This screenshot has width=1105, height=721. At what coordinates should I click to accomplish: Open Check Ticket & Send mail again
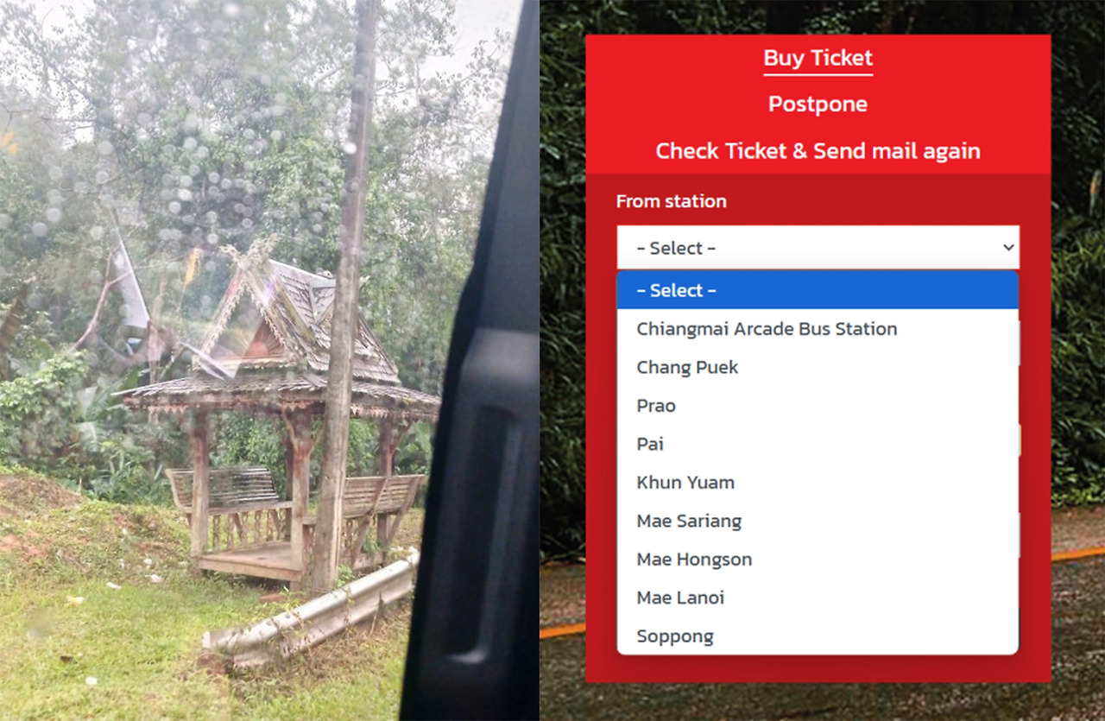pos(818,151)
